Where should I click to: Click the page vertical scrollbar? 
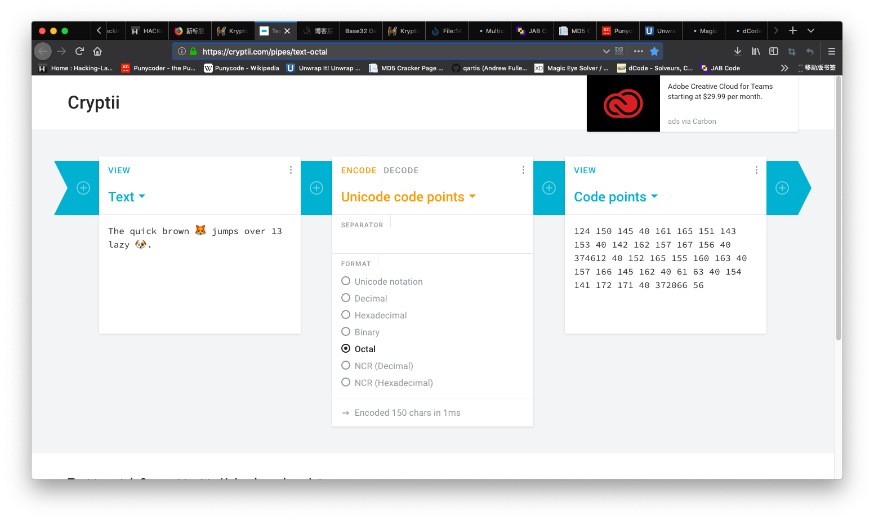(x=839, y=208)
